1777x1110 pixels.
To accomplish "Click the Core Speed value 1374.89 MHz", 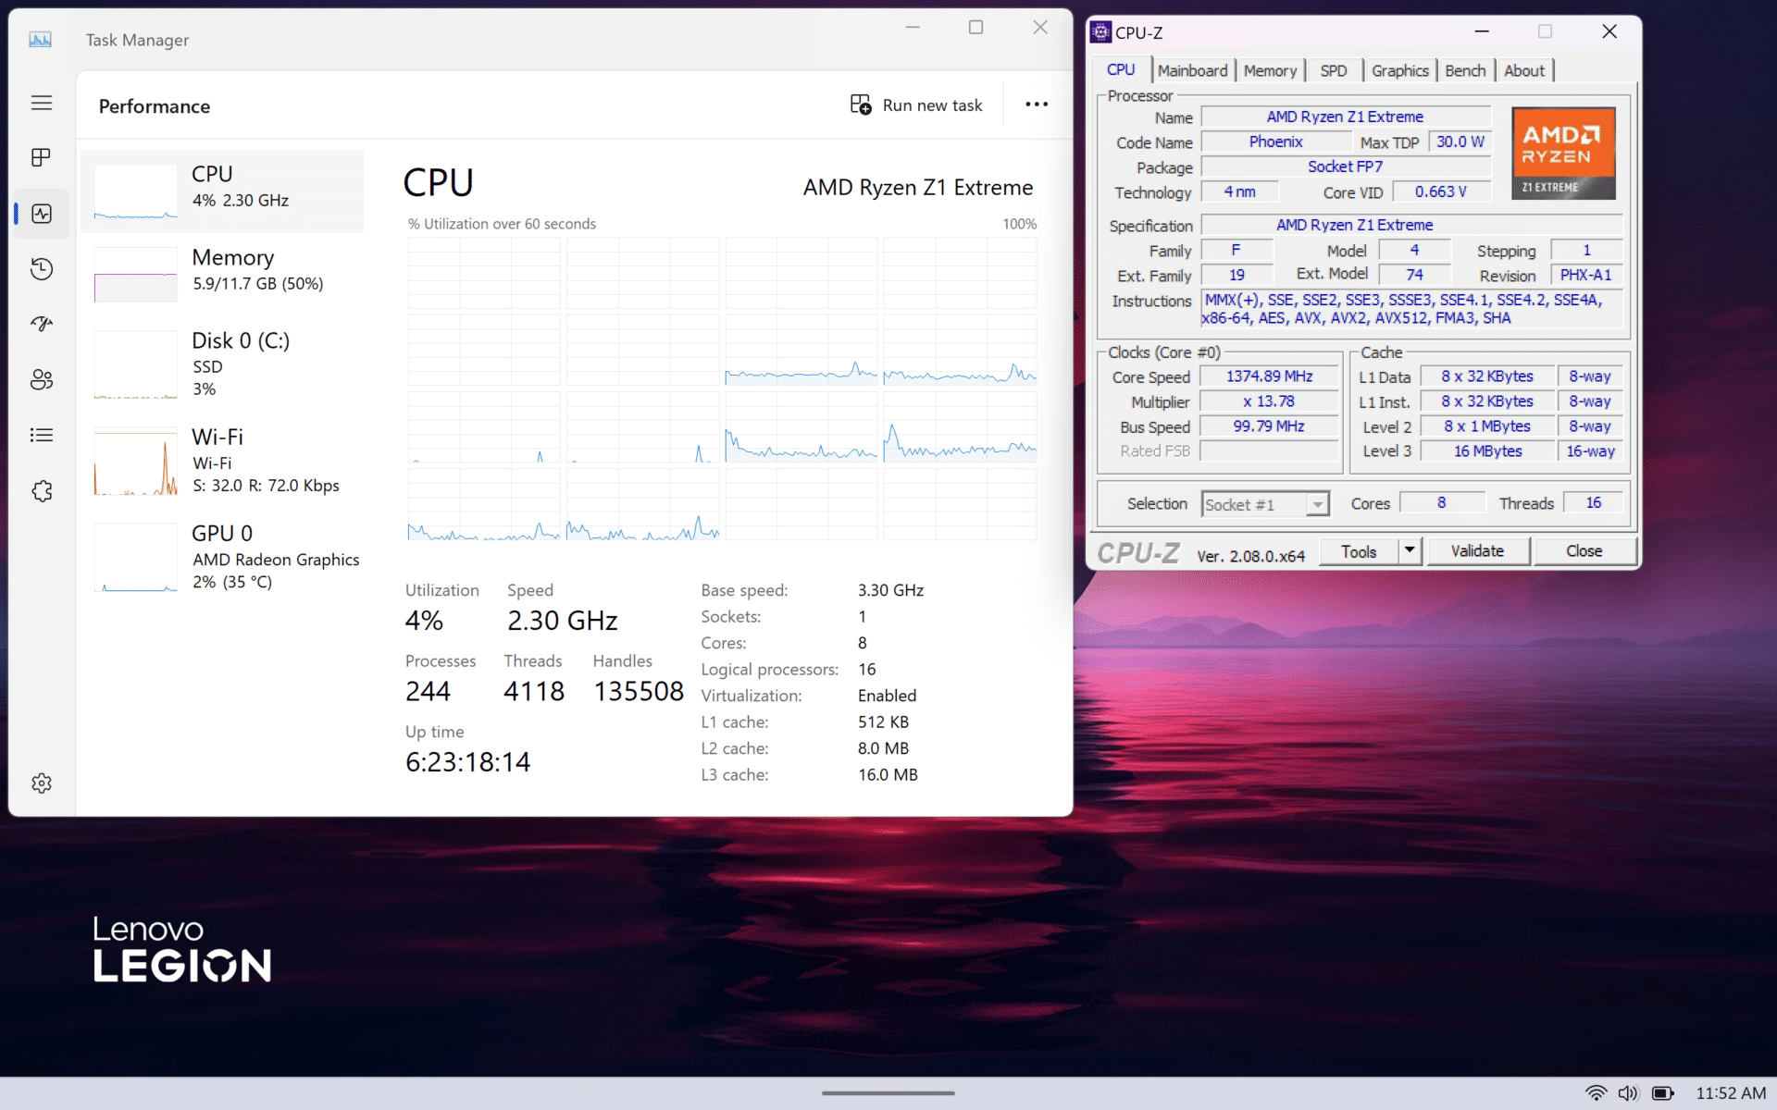I will pos(1269,376).
